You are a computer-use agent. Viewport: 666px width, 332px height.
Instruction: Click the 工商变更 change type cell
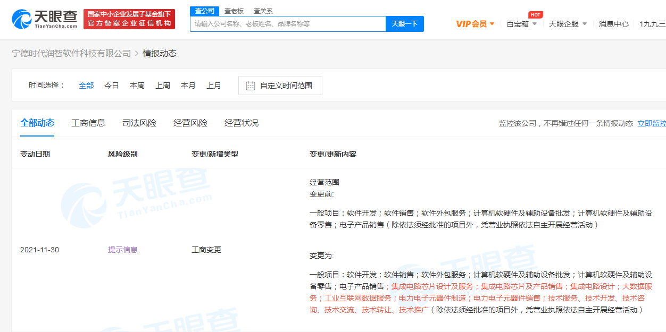[206, 250]
